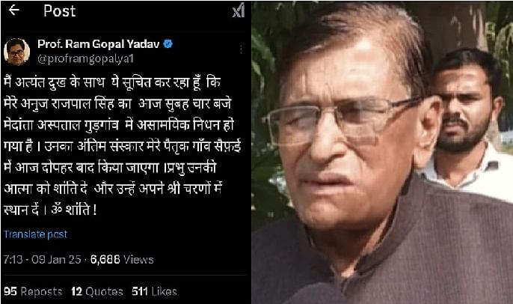Click the first line of Hindi post text
Screen dimensions: 513x304
tap(112, 82)
